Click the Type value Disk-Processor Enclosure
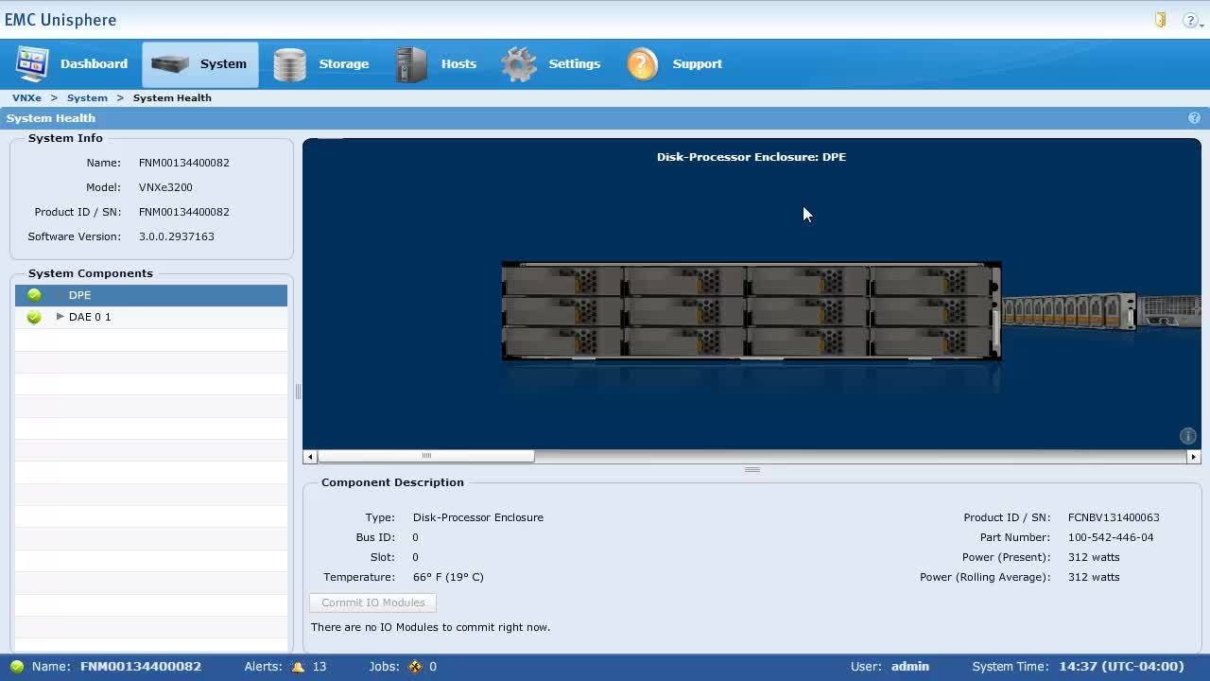The image size is (1210, 681). coord(478,517)
